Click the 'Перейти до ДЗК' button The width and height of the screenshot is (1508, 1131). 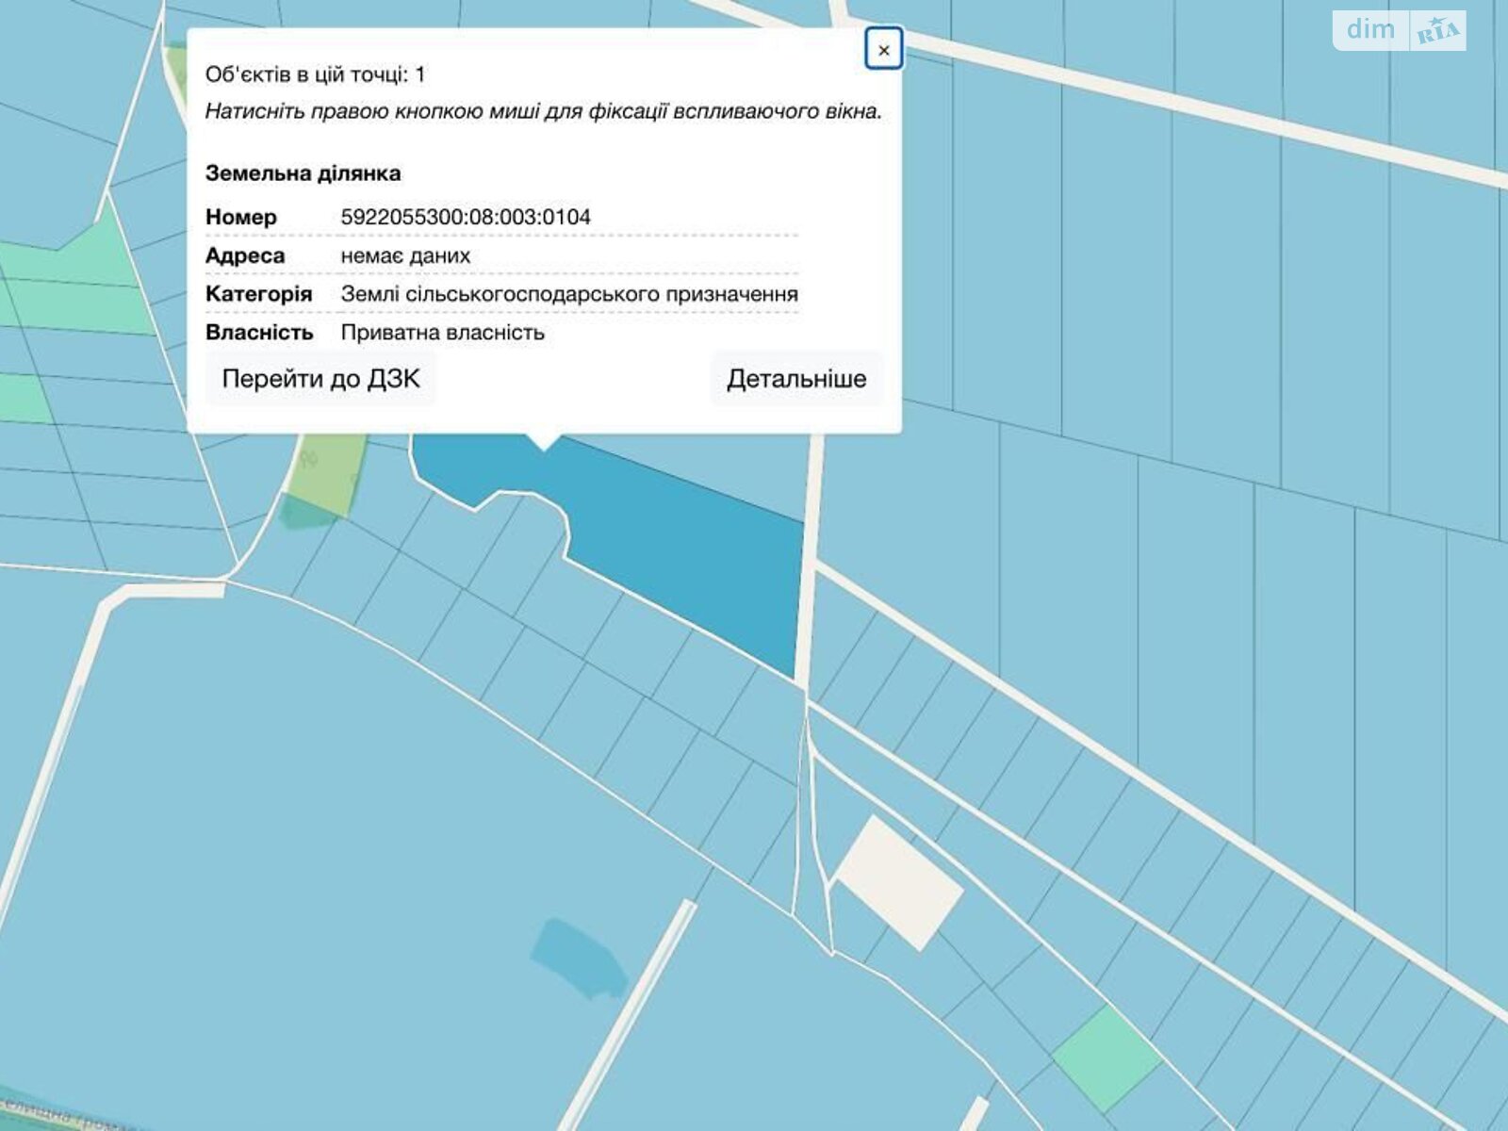coord(320,379)
